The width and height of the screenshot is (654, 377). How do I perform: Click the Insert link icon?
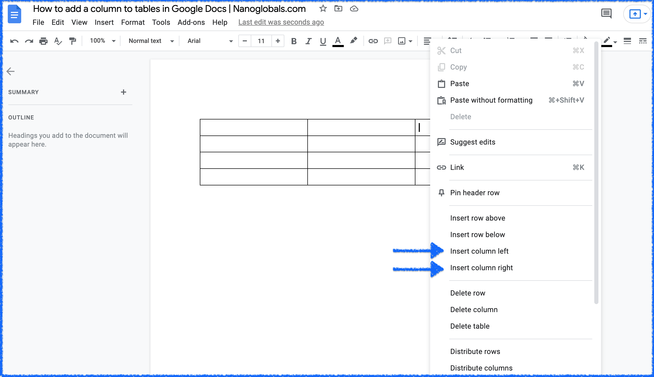(x=373, y=41)
